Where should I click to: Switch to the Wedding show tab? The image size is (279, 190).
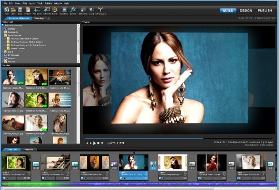39,18
